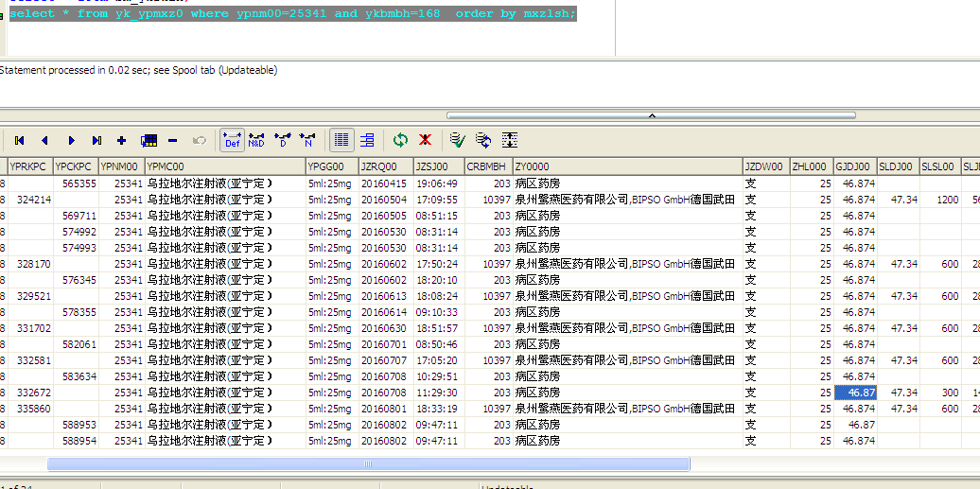The width and height of the screenshot is (980, 489).
Task: Click time cell 11:29:30
Action: click(439, 393)
